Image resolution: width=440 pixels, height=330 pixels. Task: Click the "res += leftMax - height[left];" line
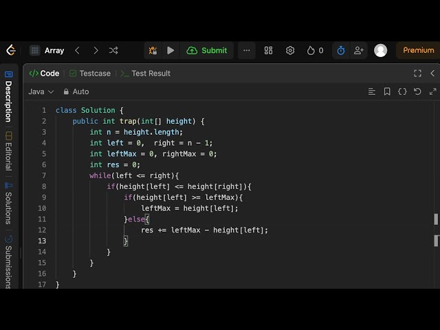point(204,230)
